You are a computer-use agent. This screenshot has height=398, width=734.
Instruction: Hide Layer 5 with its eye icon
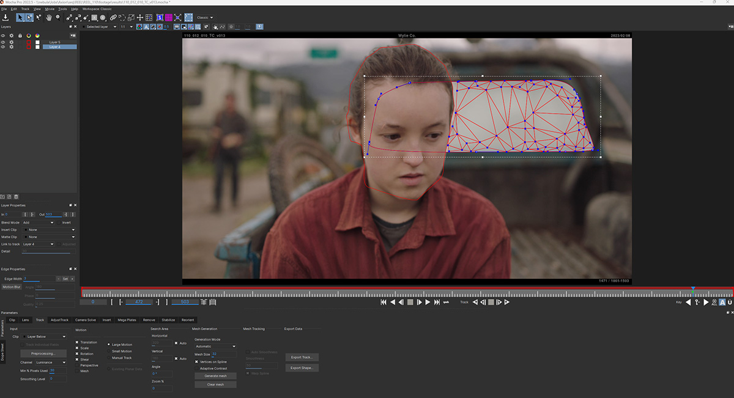coord(3,42)
